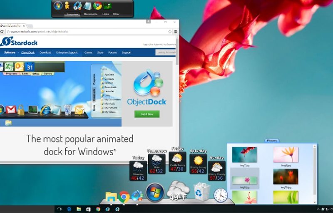Click the Stardock logo

tap(19, 41)
